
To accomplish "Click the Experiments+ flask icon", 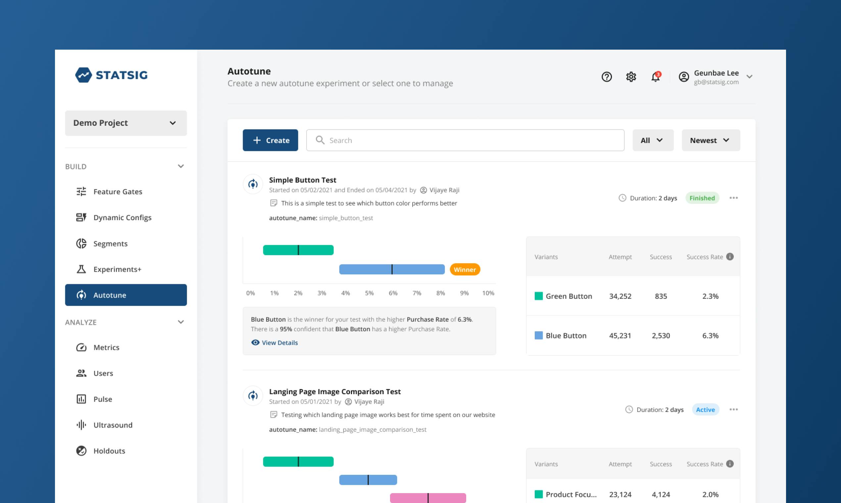I will pyautogui.click(x=81, y=269).
